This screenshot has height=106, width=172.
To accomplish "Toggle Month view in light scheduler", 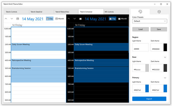I will [x=60, y=19].
